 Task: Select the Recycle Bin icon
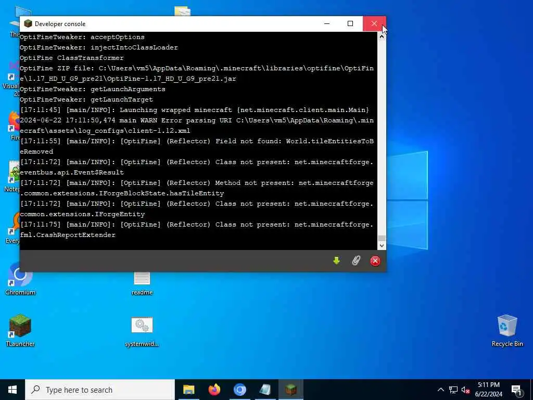pos(507,331)
